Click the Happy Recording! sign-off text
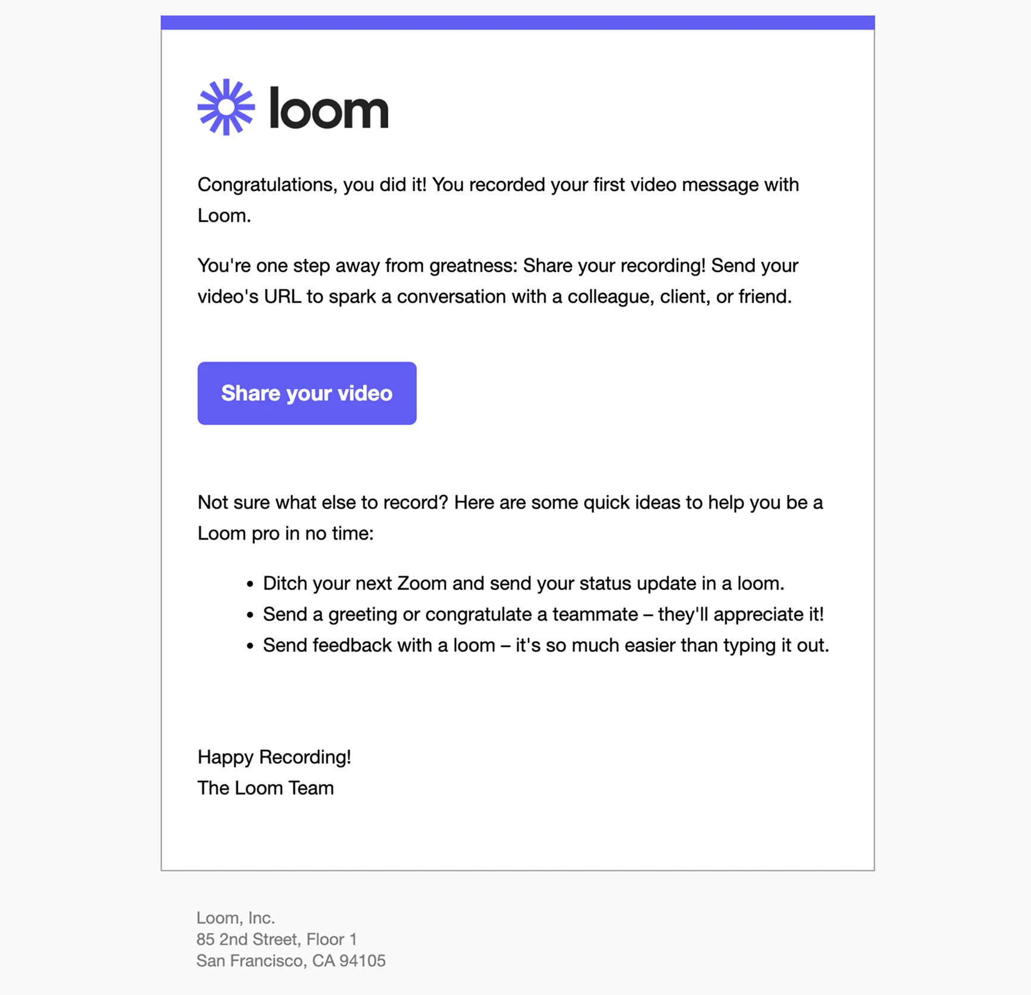Screen dimensions: 1031x995 point(274,757)
